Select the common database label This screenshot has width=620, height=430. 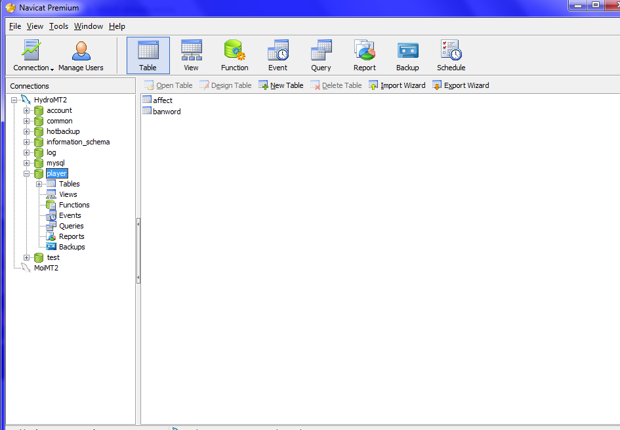click(x=60, y=121)
